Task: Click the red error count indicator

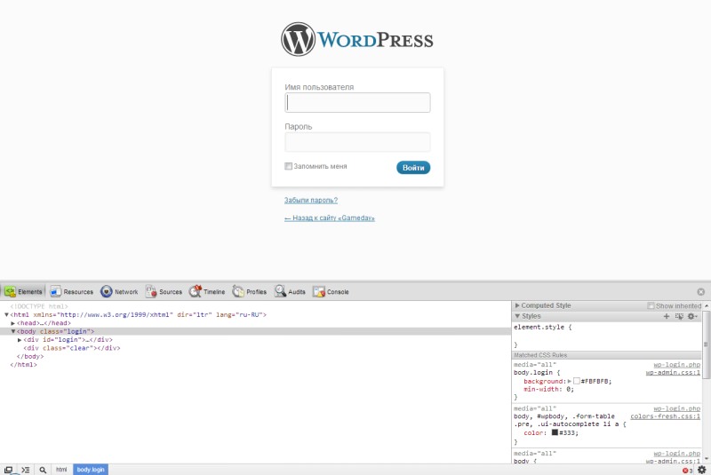Action: pos(687,470)
